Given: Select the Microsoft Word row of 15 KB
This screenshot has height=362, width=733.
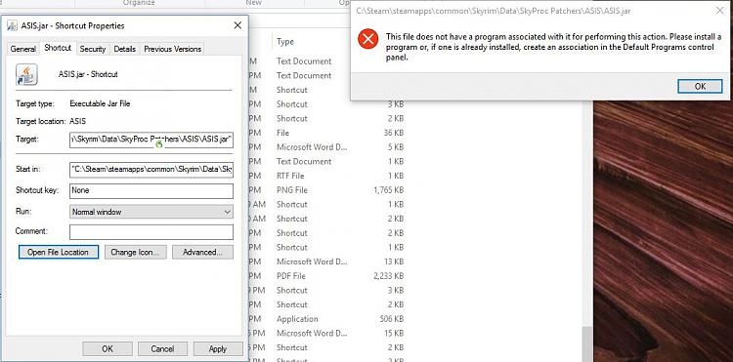Looking at the screenshot, I should [327, 333].
